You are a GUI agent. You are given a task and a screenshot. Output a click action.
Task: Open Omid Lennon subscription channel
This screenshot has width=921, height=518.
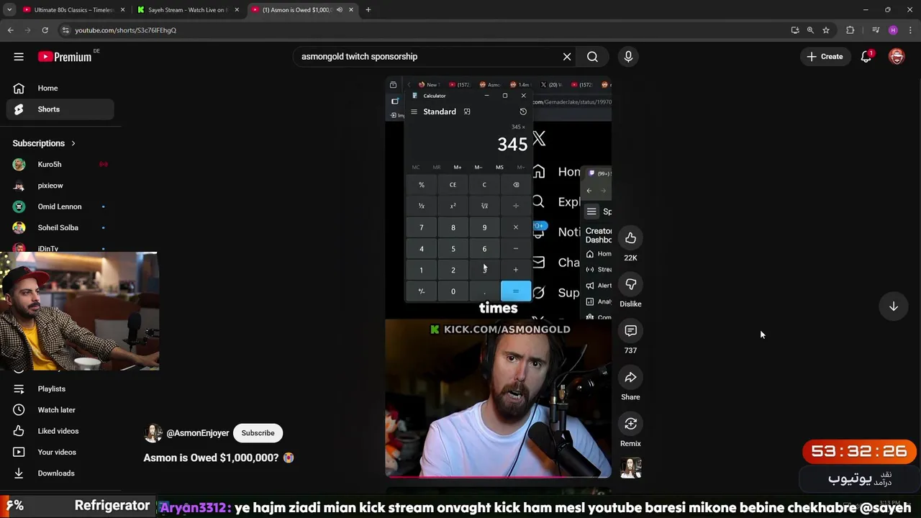pos(60,206)
